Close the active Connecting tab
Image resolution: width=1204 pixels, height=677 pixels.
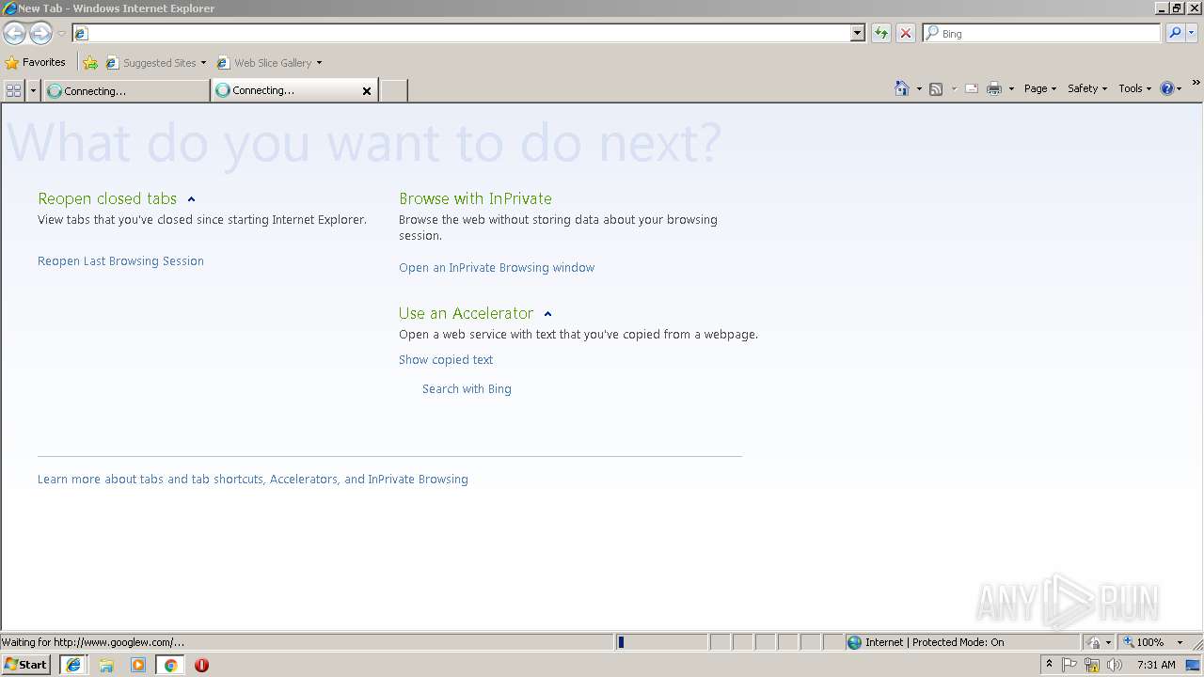coord(367,90)
